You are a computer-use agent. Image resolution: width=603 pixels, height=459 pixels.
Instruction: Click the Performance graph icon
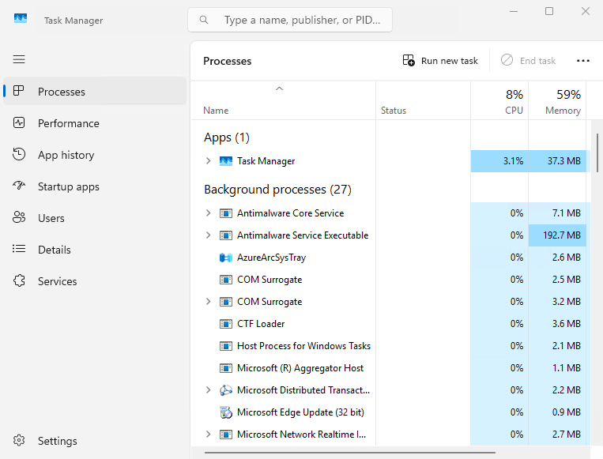(19, 122)
